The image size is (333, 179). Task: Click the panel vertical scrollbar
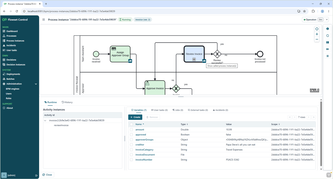(x=321, y=134)
